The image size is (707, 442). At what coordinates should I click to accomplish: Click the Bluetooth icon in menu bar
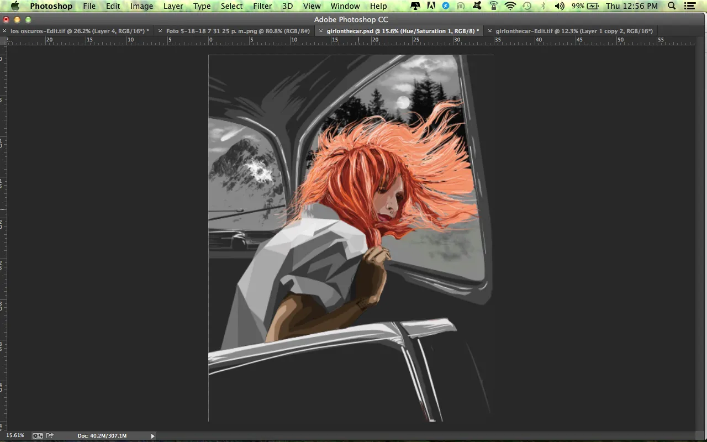[x=543, y=6]
